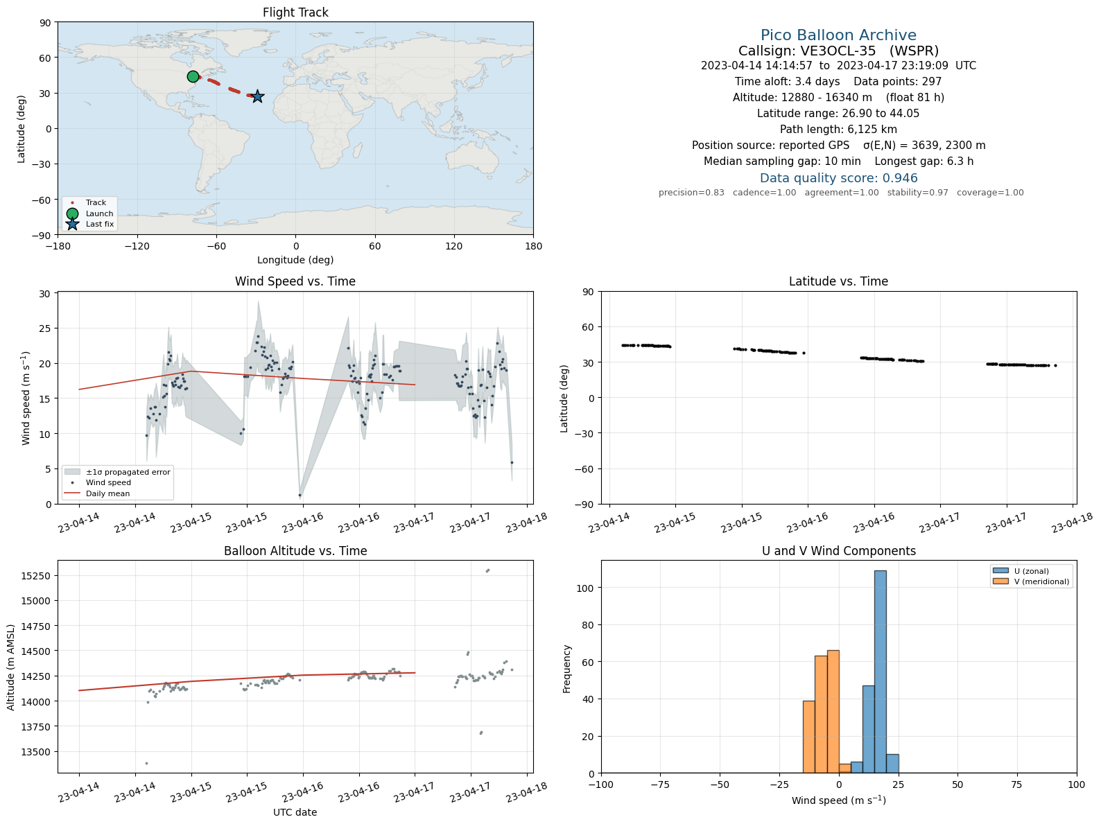The image size is (1101, 824).
Task: Click the "Longitude (deg)" axis label
Action: pyautogui.click(x=295, y=260)
